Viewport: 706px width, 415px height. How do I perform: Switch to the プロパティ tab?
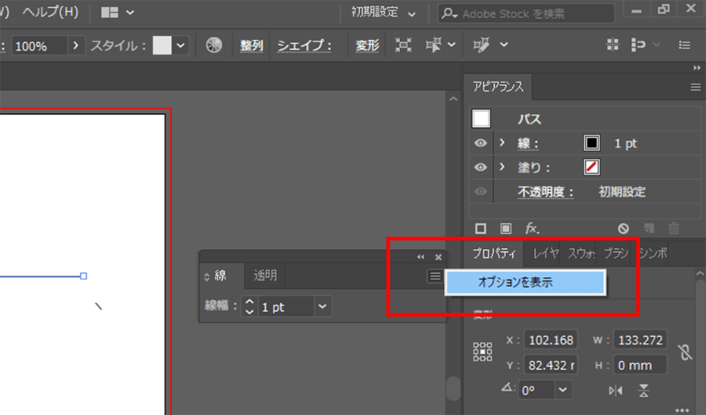(494, 253)
